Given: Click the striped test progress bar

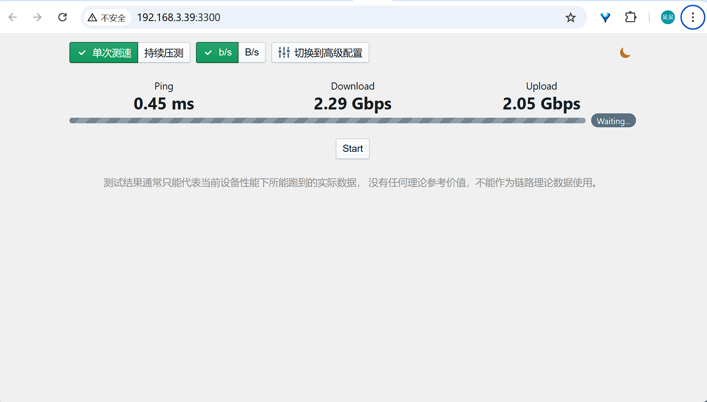Looking at the screenshot, I should (x=327, y=121).
